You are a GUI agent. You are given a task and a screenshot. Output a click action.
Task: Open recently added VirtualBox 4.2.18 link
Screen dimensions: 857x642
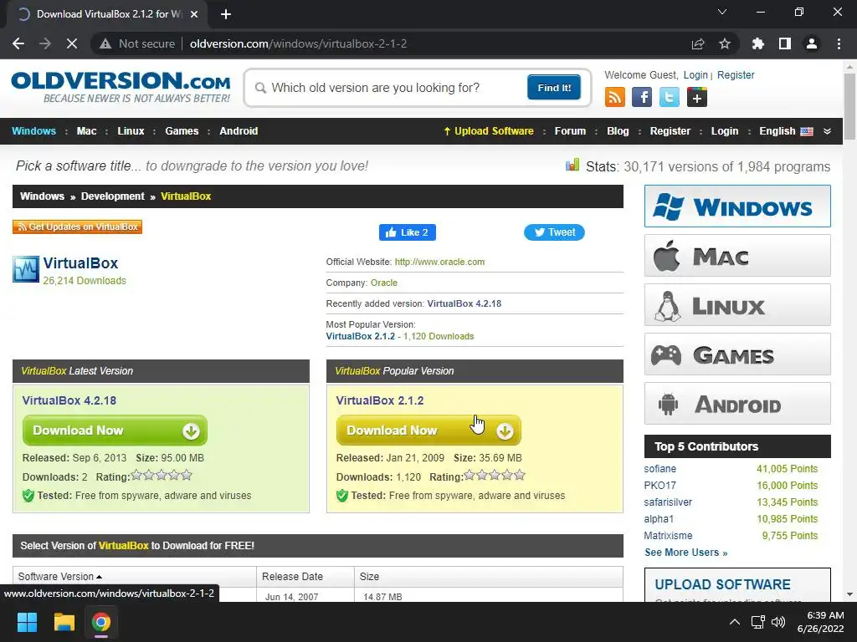tap(464, 303)
